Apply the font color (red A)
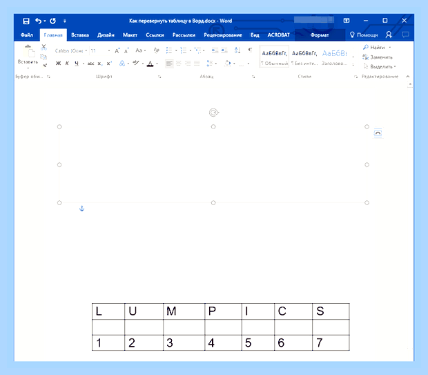The height and width of the screenshot is (375, 428). (150, 64)
